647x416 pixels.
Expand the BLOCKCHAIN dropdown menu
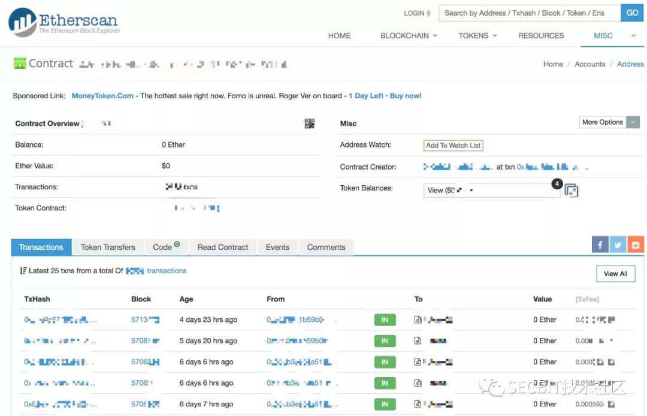(x=409, y=36)
